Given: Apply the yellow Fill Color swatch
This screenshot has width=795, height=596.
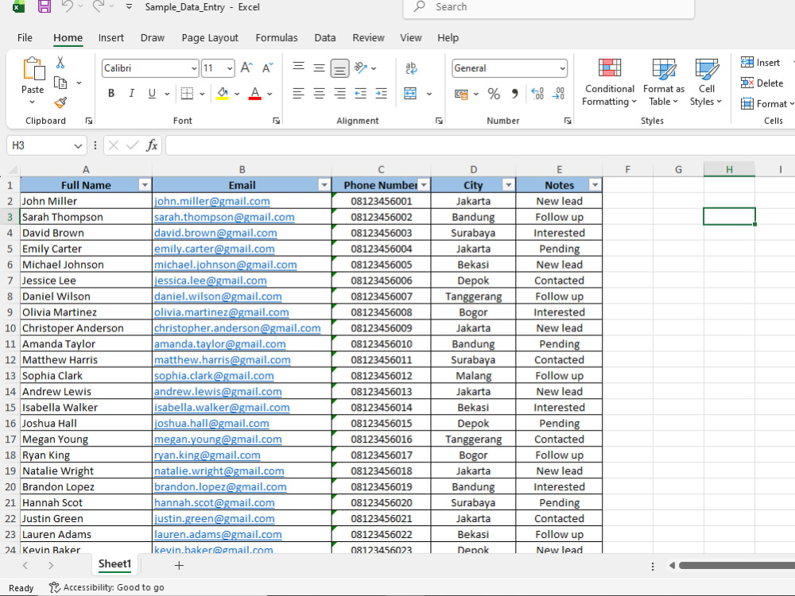Looking at the screenshot, I should [222, 94].
